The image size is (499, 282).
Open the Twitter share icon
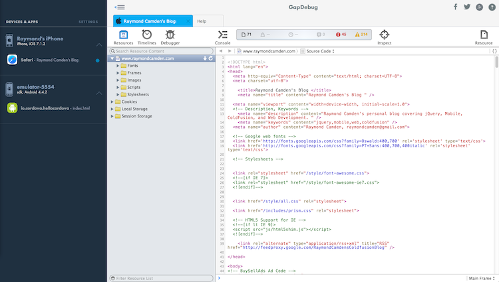click(467, 7)
